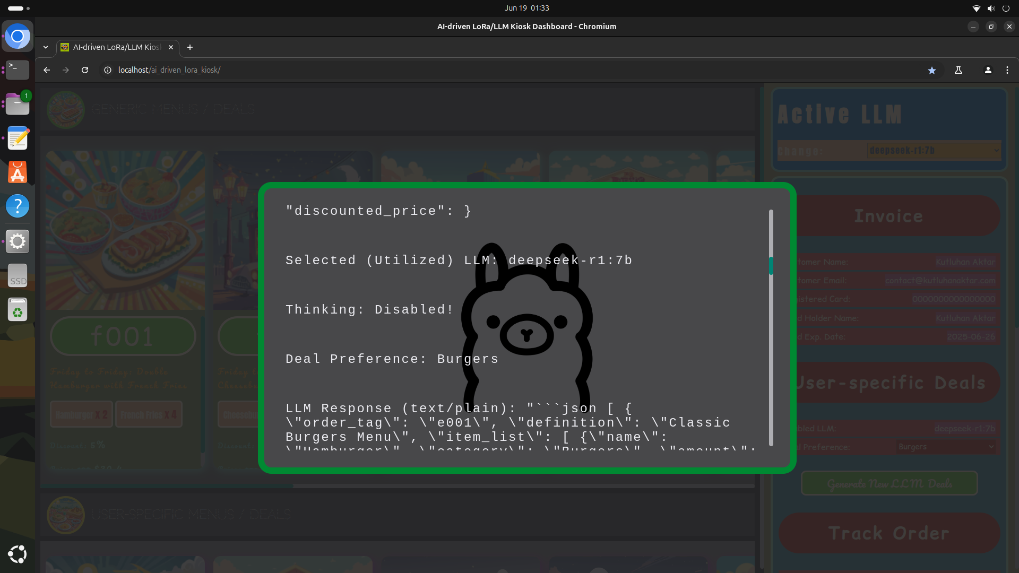Click the modal's vertical scrollbar thumb
The image size is (1019, 573).
(771, 265)
